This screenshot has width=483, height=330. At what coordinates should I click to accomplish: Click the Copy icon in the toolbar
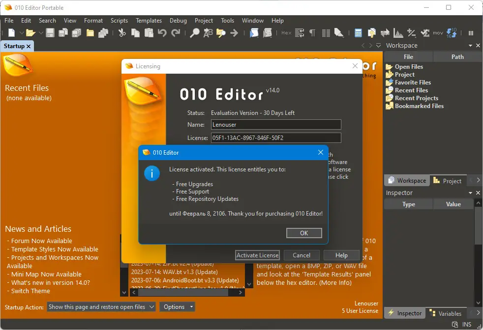135,32
